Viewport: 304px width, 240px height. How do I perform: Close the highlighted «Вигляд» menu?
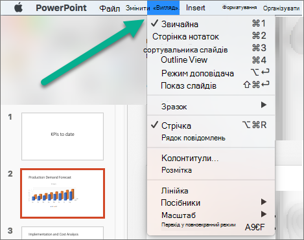(x=163, y=8)
